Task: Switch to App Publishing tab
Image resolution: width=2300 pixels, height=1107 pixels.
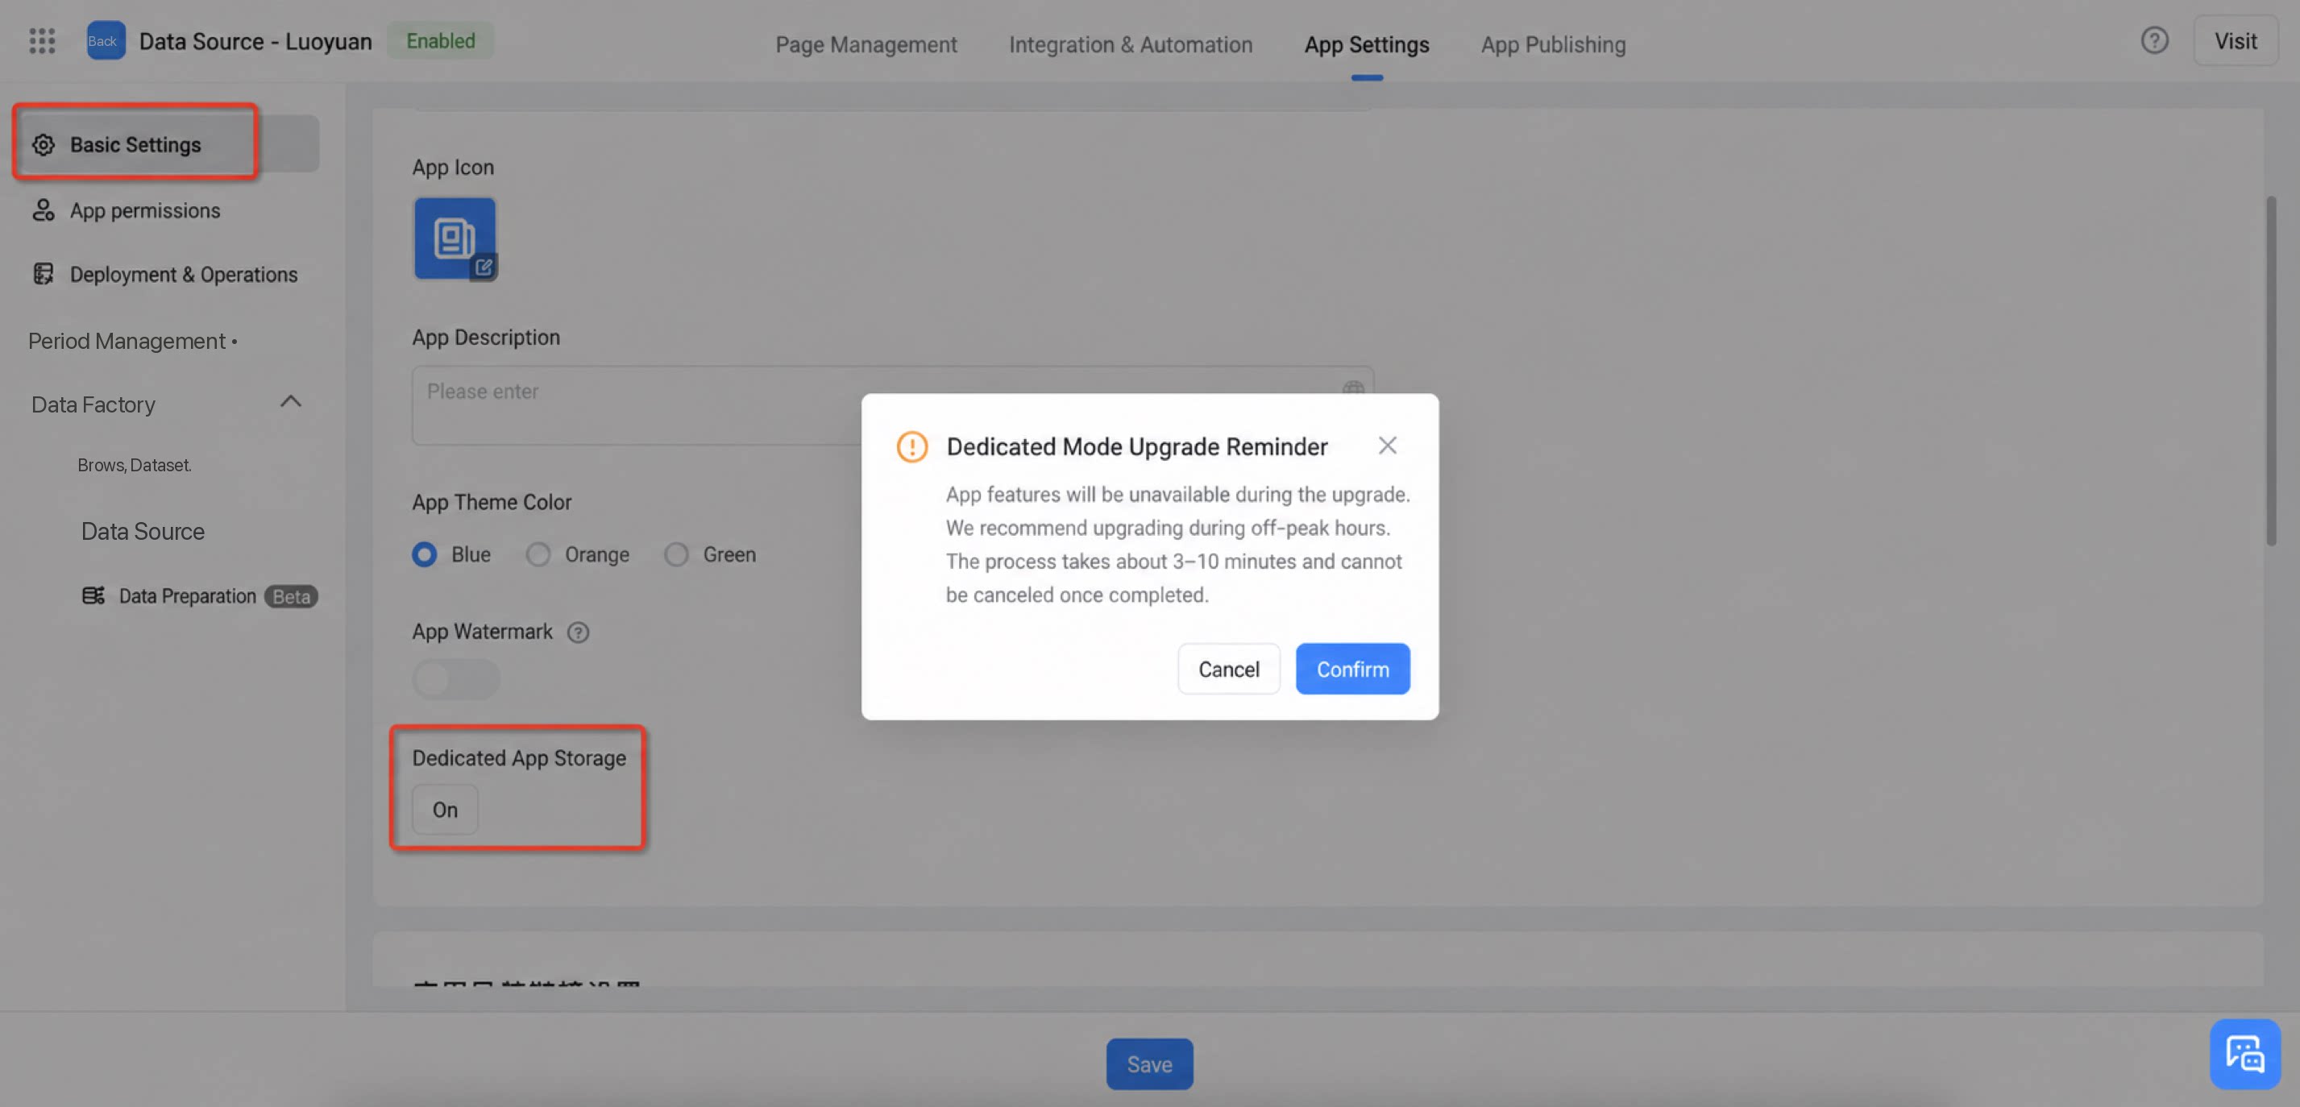Action: pyautogui.click(x=1553, y=44)
